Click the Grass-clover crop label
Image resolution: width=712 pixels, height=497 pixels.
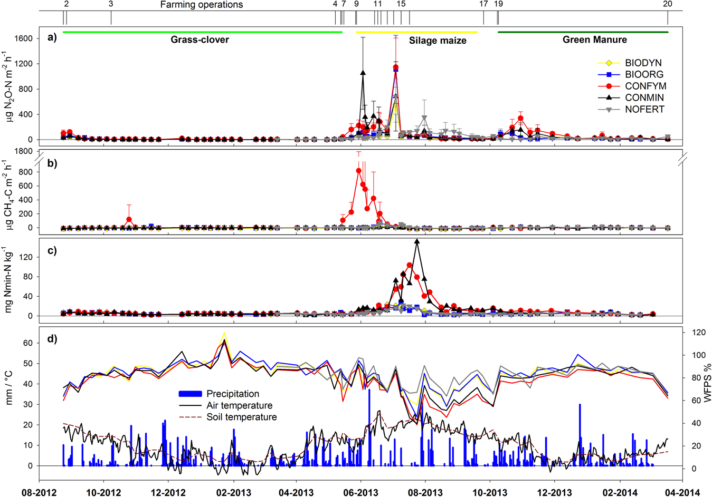[x=200, y=40]
